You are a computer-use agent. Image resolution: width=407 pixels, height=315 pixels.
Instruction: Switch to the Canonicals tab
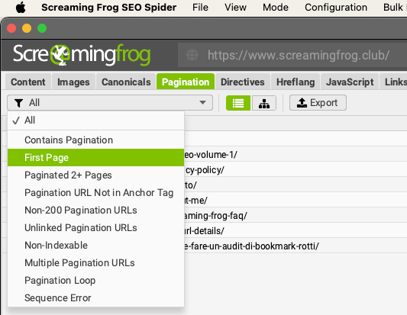tap(126, 82)
